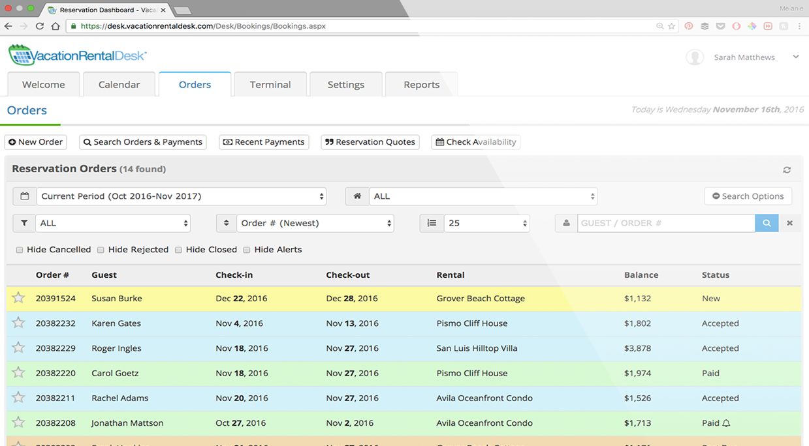Expand the Sarah Matthews account chevron

pyautogui.click(x=796, y=57)
